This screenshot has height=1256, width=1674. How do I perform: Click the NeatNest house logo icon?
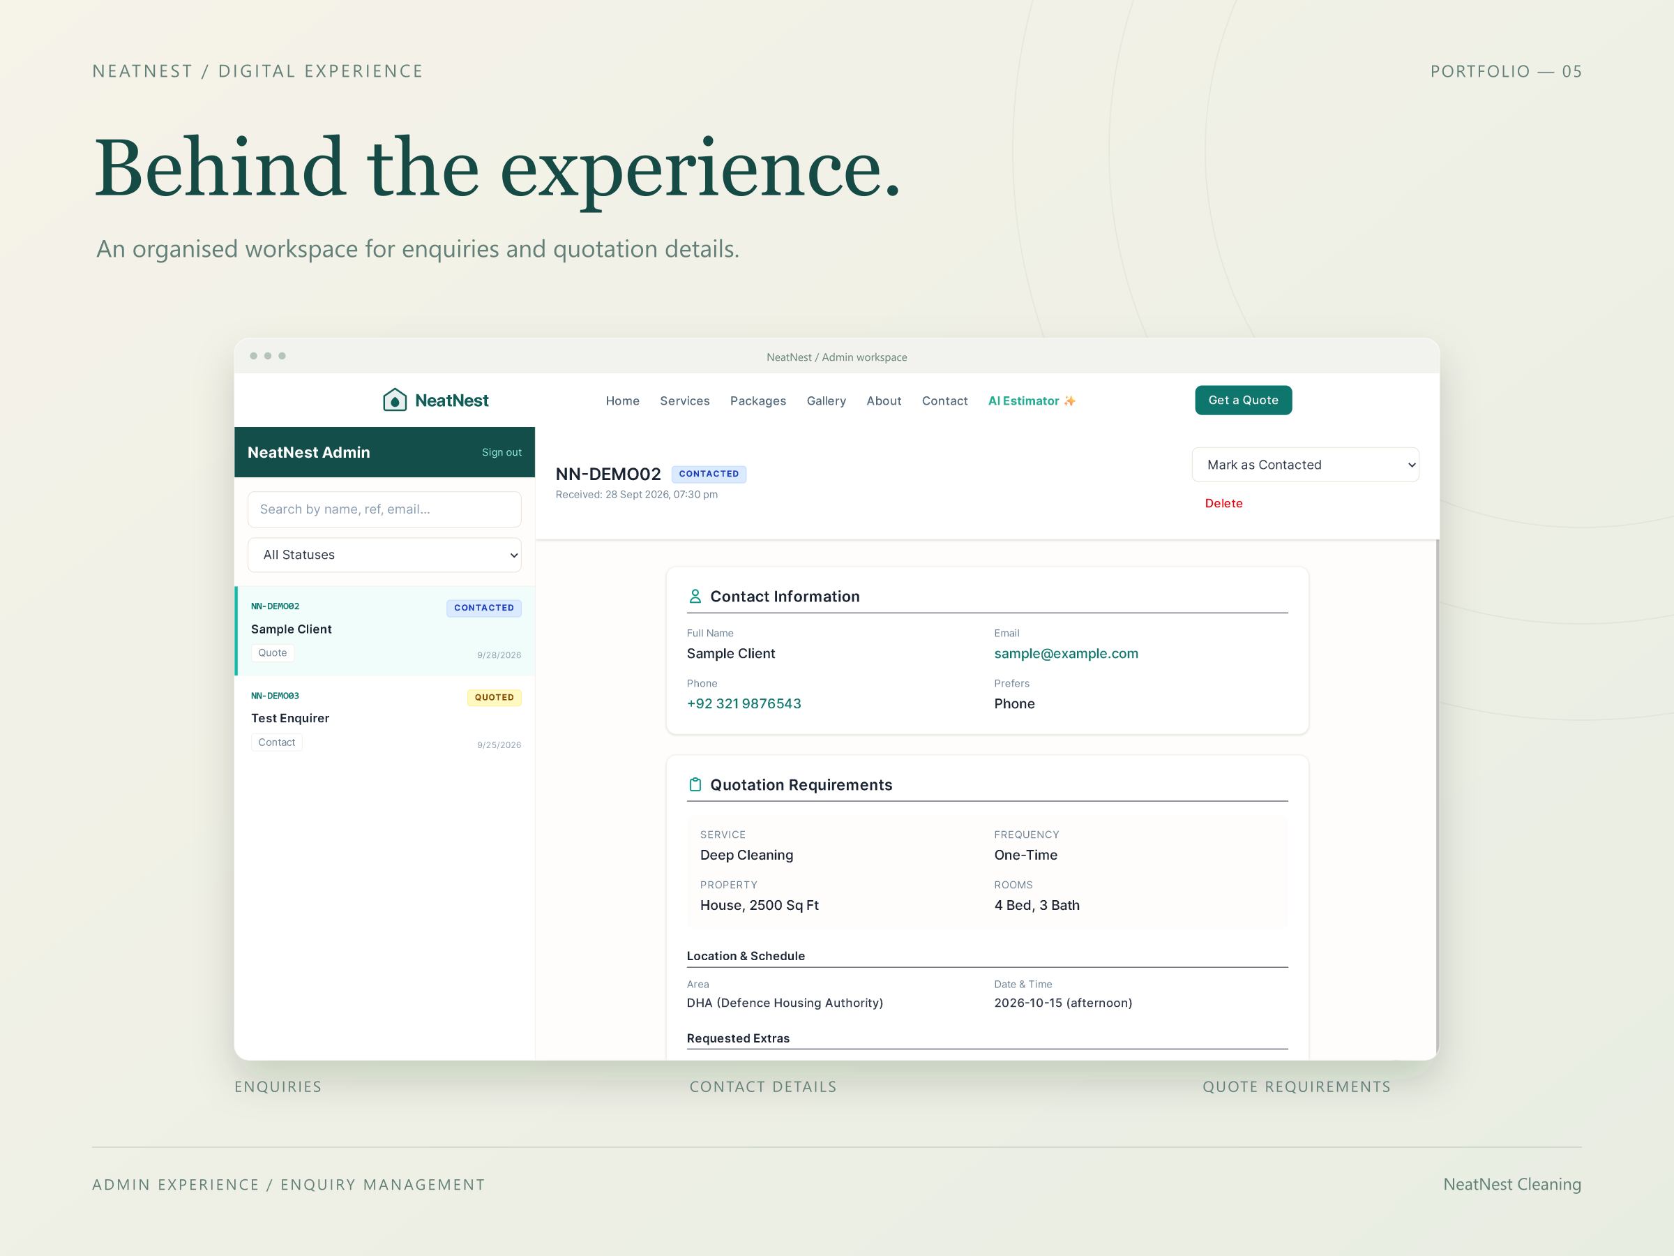click(x=394, y=400)
